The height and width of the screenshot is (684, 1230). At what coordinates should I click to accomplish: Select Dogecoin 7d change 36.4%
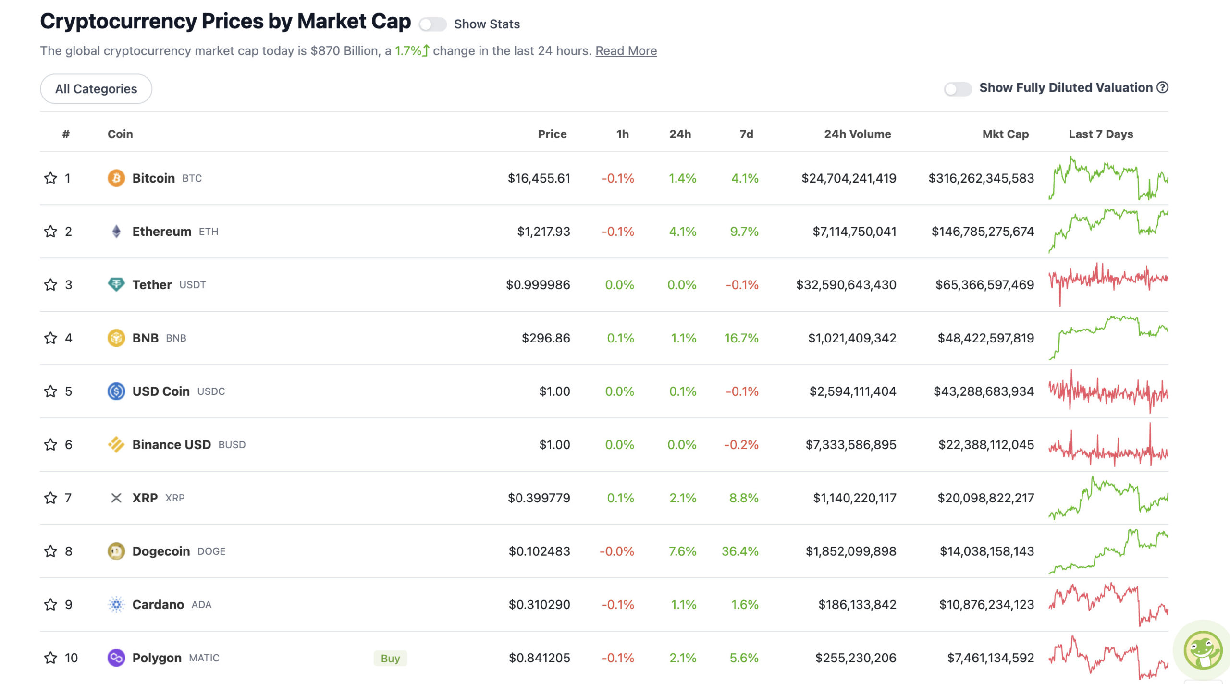[x=740, y=551]
